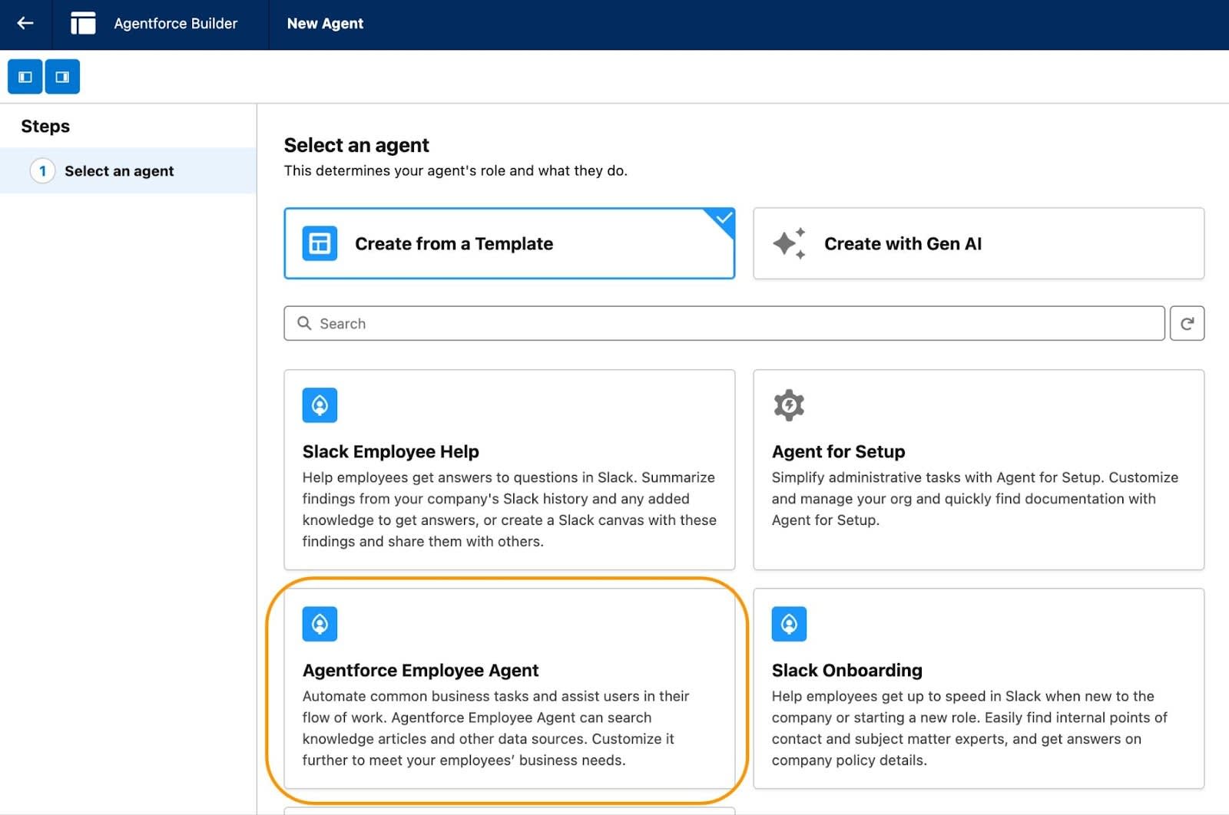Screen dimensions: 1229x815
Task: Open the New Agent tab
Action: coord(324,23)
